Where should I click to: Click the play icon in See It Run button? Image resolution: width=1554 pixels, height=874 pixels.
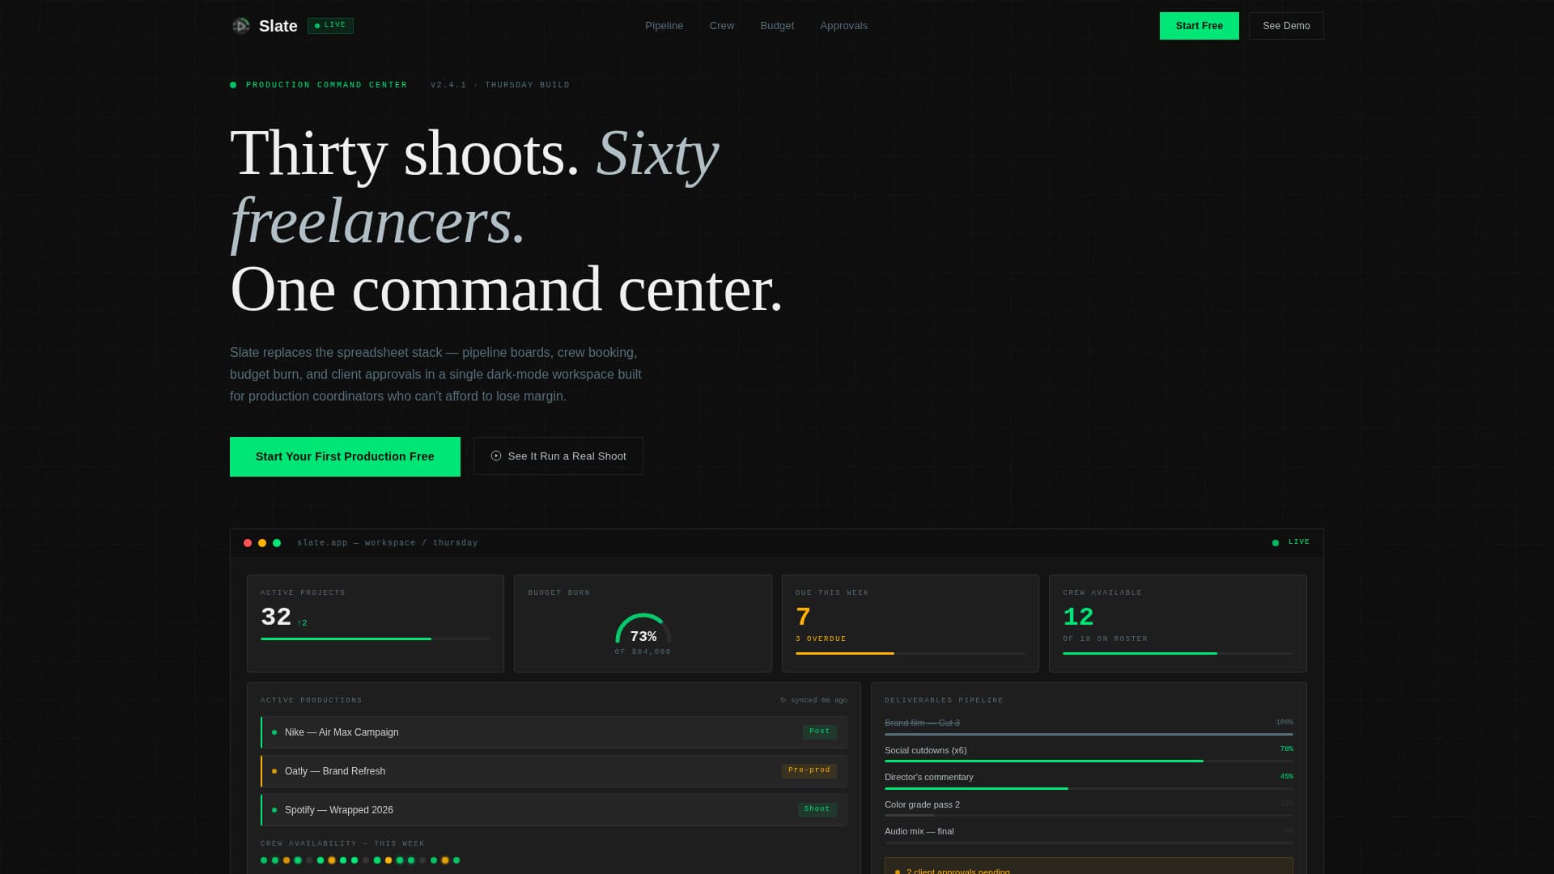(x=496, y=456)
